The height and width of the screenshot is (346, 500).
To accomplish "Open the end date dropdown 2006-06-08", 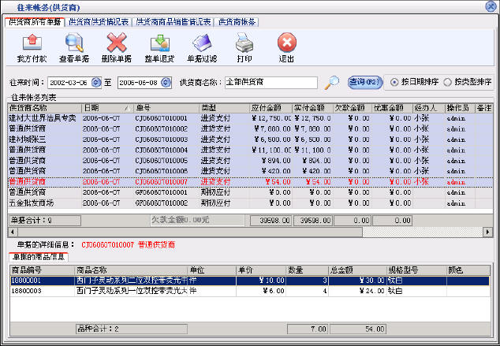I will pyautogui.click(x=166, y=82).
